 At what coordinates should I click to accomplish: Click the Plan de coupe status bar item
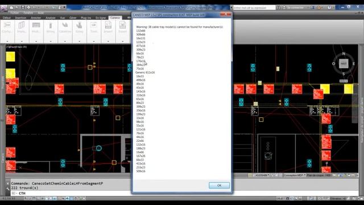318,175
